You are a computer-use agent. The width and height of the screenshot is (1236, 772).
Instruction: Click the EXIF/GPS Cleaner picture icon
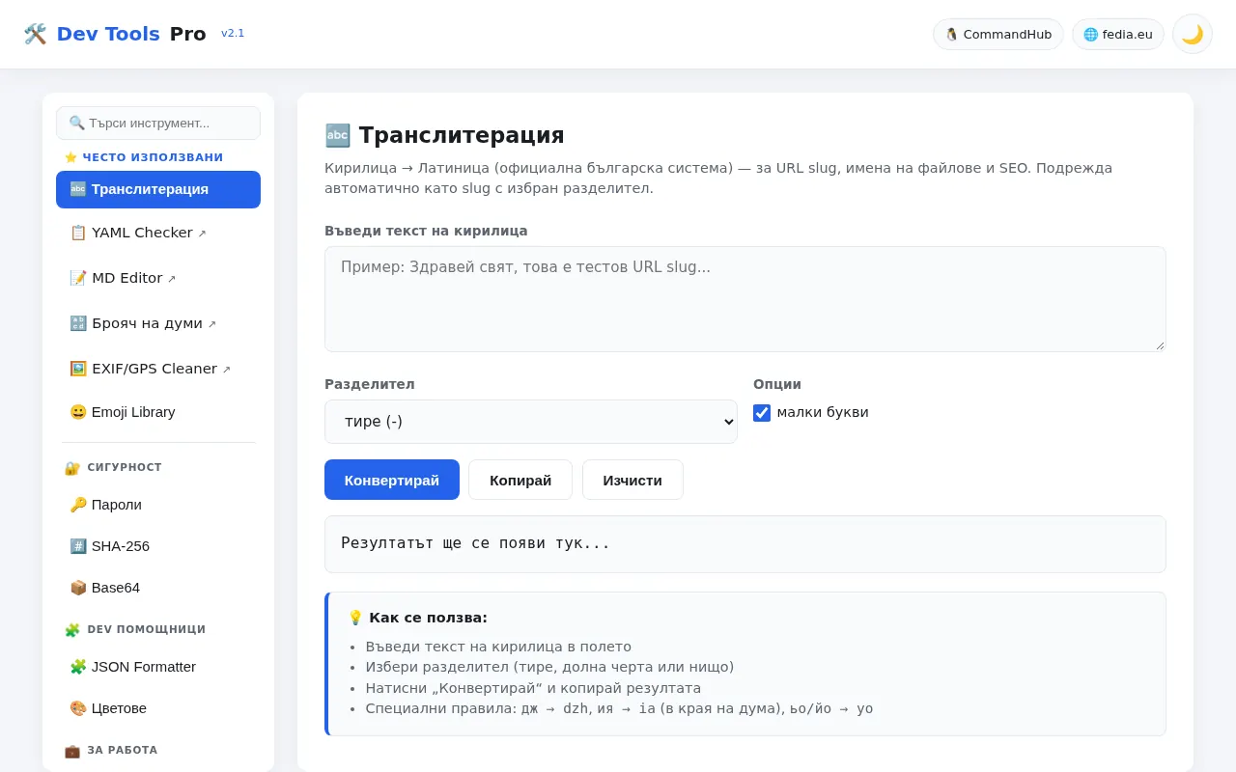(x=78, y=369)
